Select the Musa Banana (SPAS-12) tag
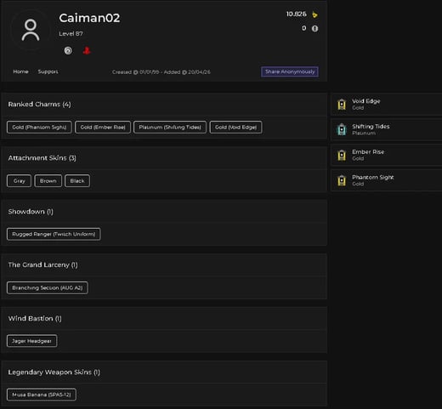 42,395
